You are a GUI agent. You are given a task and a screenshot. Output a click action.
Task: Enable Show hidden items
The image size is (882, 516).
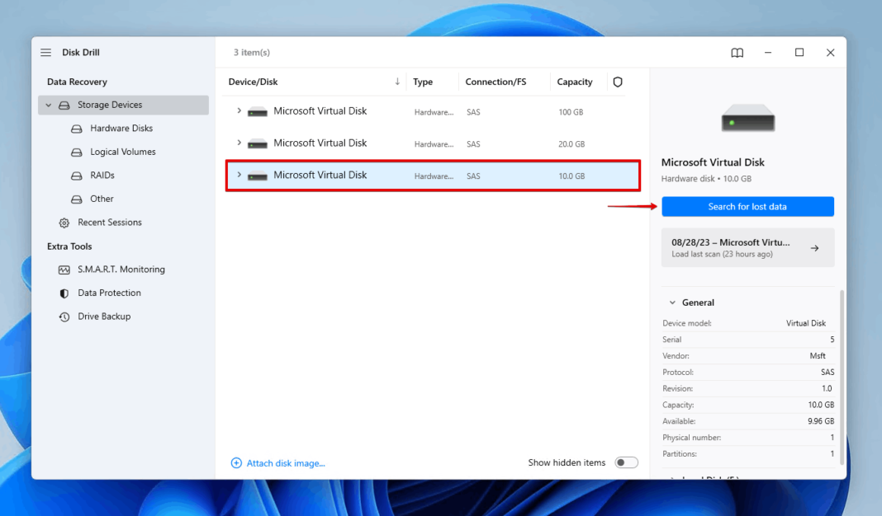pyautogui.click(x=626, y=462)
